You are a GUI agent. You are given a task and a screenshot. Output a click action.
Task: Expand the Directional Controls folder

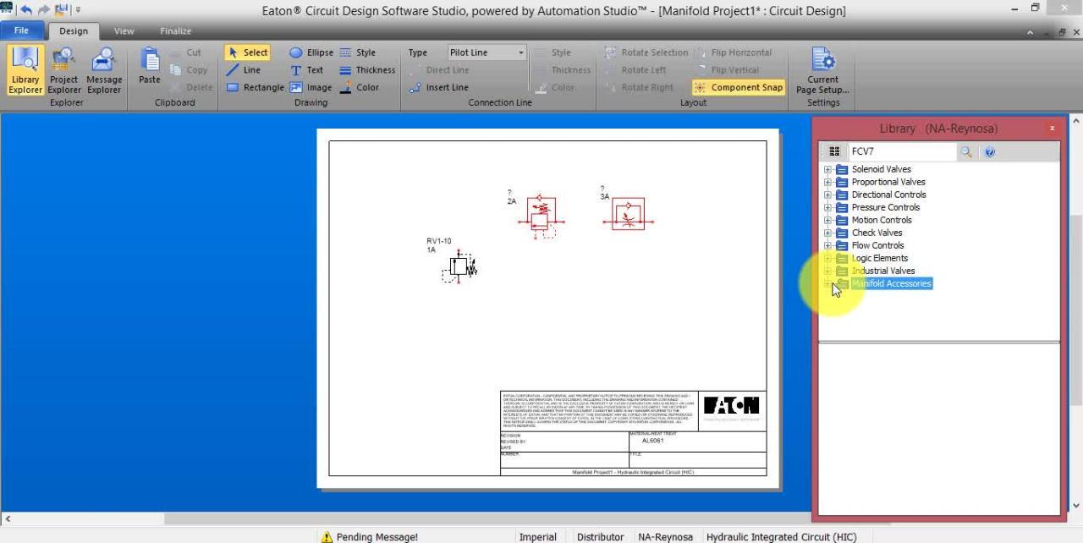(x=827, y=195)
